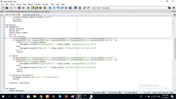Screen dimensions: 176x99
Task: Toggle fullscreen mode icon
Action: pos(80,8)
